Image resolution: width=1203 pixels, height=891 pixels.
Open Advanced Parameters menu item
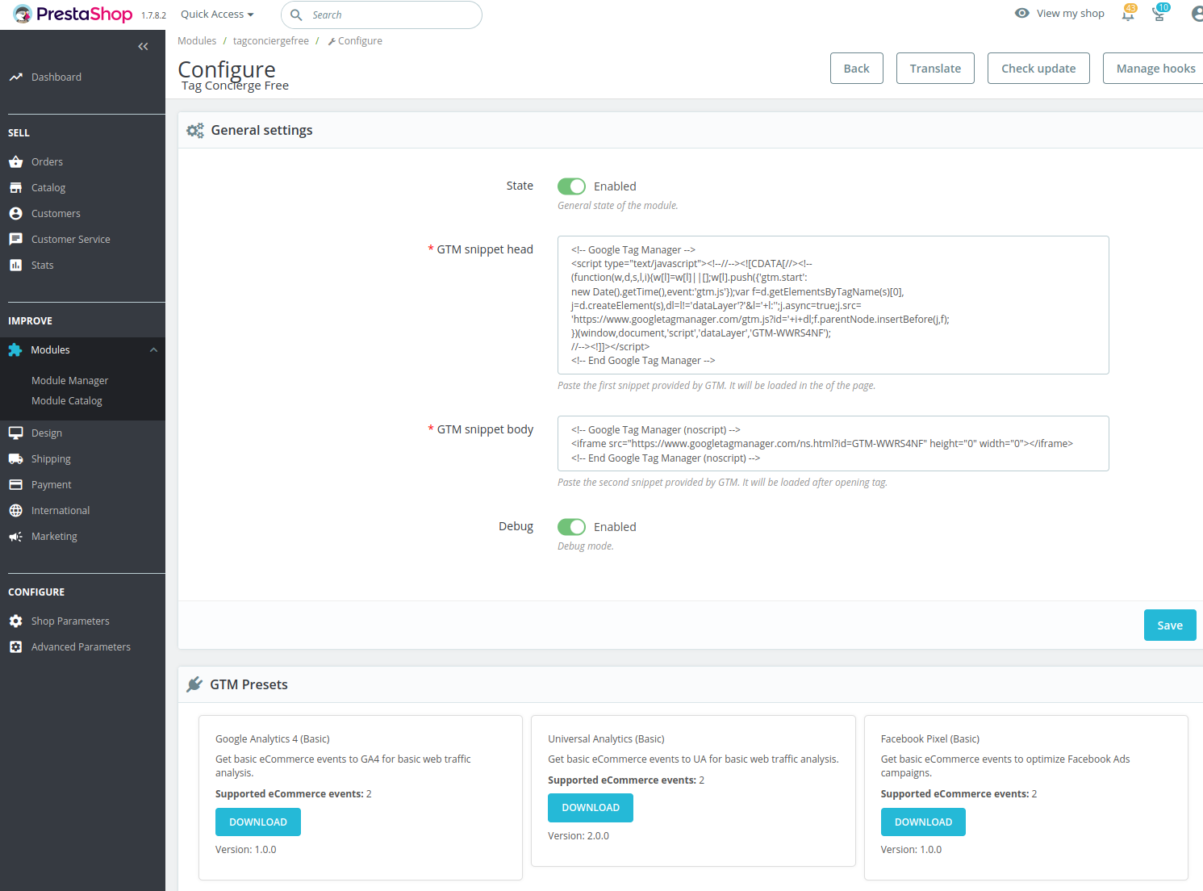click(x=81, y=647)
